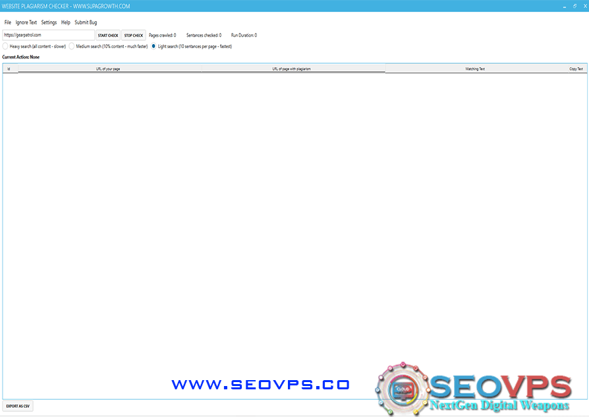Open the File menu
This screenshot has width=589, height=417.
pyautogui.click(x=7, y=22)
